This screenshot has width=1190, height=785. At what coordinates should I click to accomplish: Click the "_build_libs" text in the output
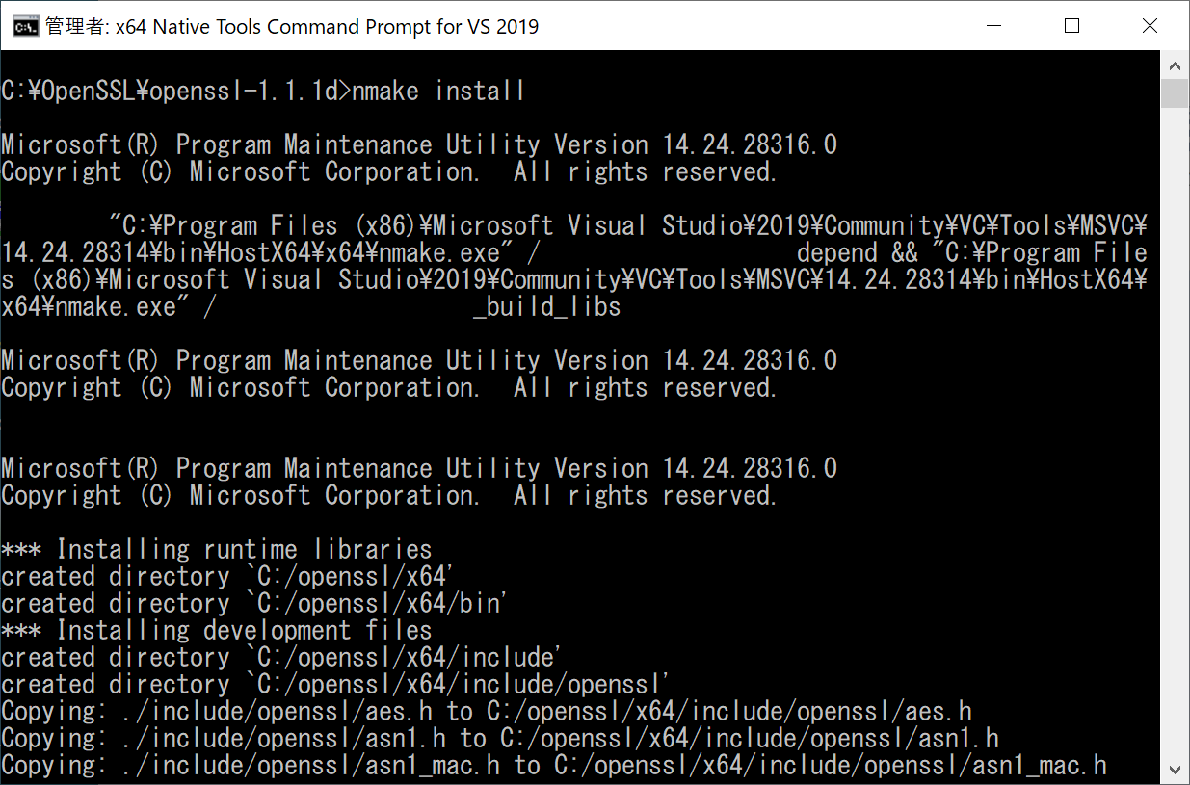click(546, 307)
